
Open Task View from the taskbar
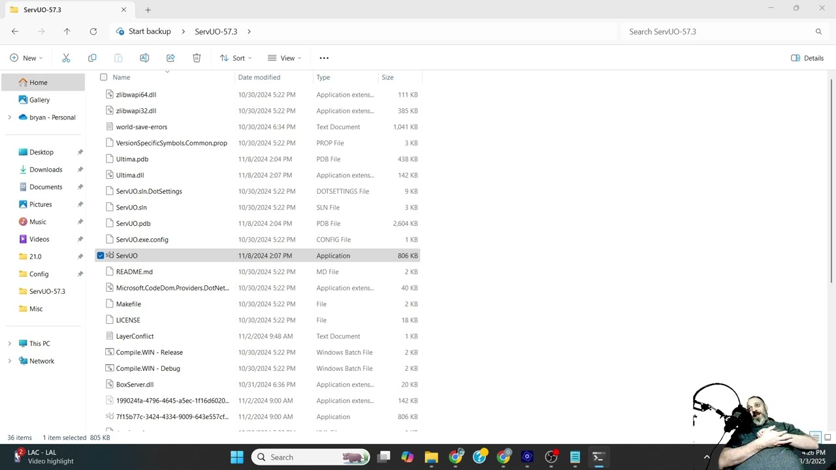pyautogui.click(x=383, y=457)
